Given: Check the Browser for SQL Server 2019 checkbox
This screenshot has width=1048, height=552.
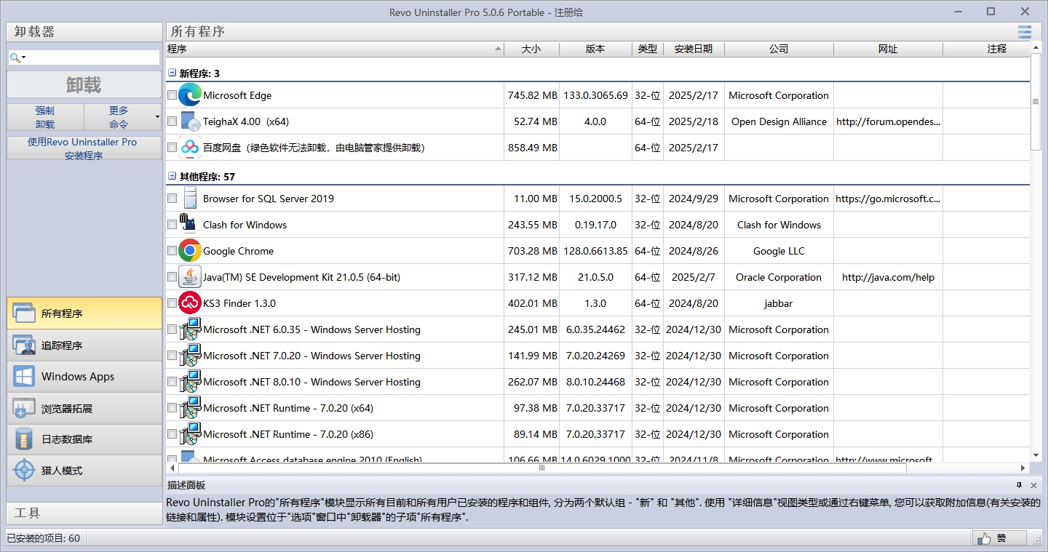Looking at the screenshot, I should [x=172, y=199].
